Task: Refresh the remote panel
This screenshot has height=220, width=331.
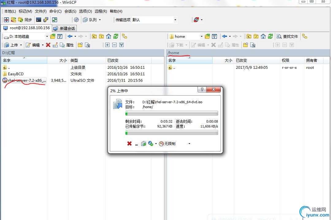Action: (x=270, y=36)
